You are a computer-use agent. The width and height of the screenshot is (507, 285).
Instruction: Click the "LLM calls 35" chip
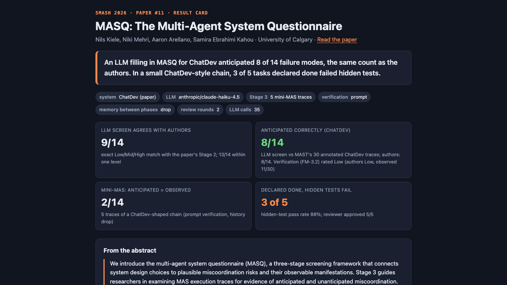245,110
